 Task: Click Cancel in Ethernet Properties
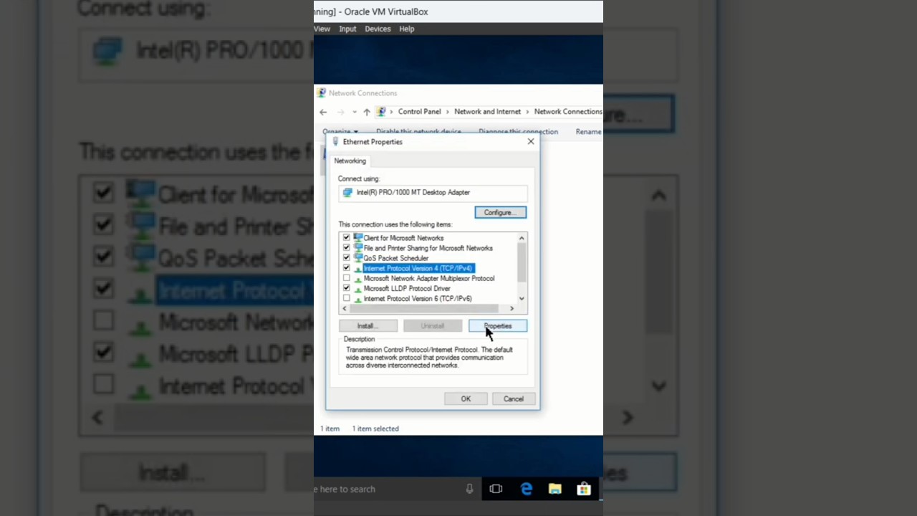(x=514, y=399)
